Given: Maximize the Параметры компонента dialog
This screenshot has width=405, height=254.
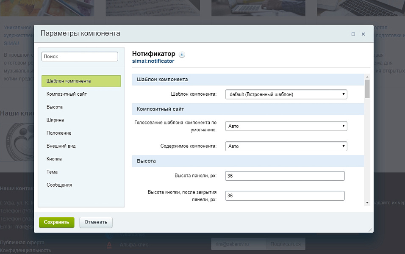Looking at the screenshot, I should [353, 34].
